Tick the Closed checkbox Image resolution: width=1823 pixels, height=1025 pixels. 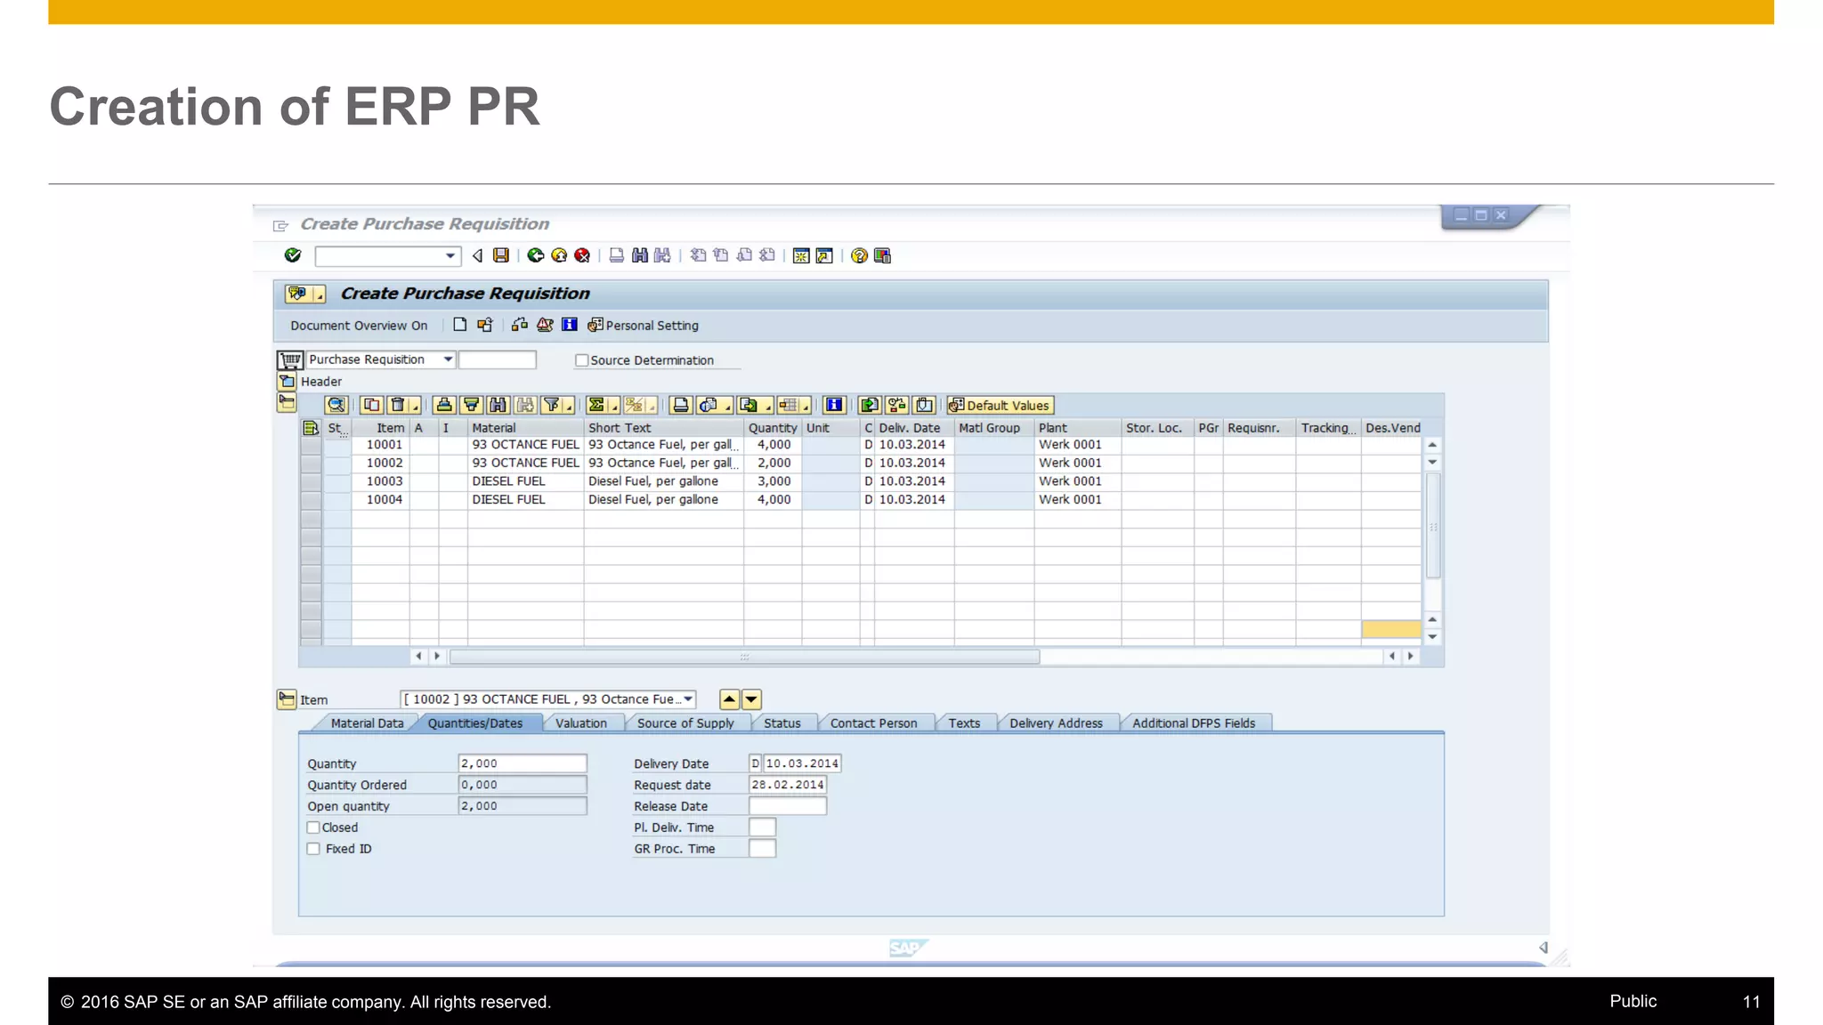pos(313,827)
